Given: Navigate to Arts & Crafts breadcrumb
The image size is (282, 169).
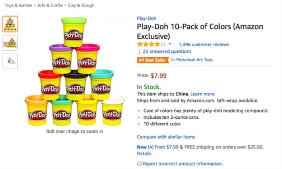Looking at the screenshot, I should 51,6.
